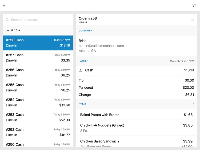
Task: Select order #258 Cash
Action: pyautogui.click(x=38, y=43)
